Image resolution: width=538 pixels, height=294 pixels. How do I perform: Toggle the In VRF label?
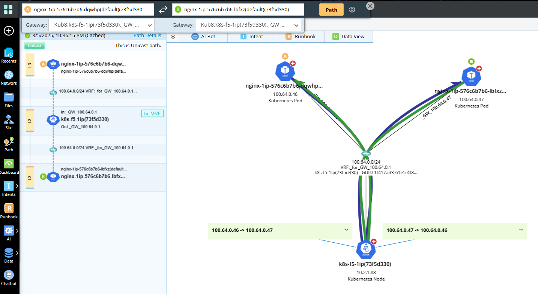[152, 113]
